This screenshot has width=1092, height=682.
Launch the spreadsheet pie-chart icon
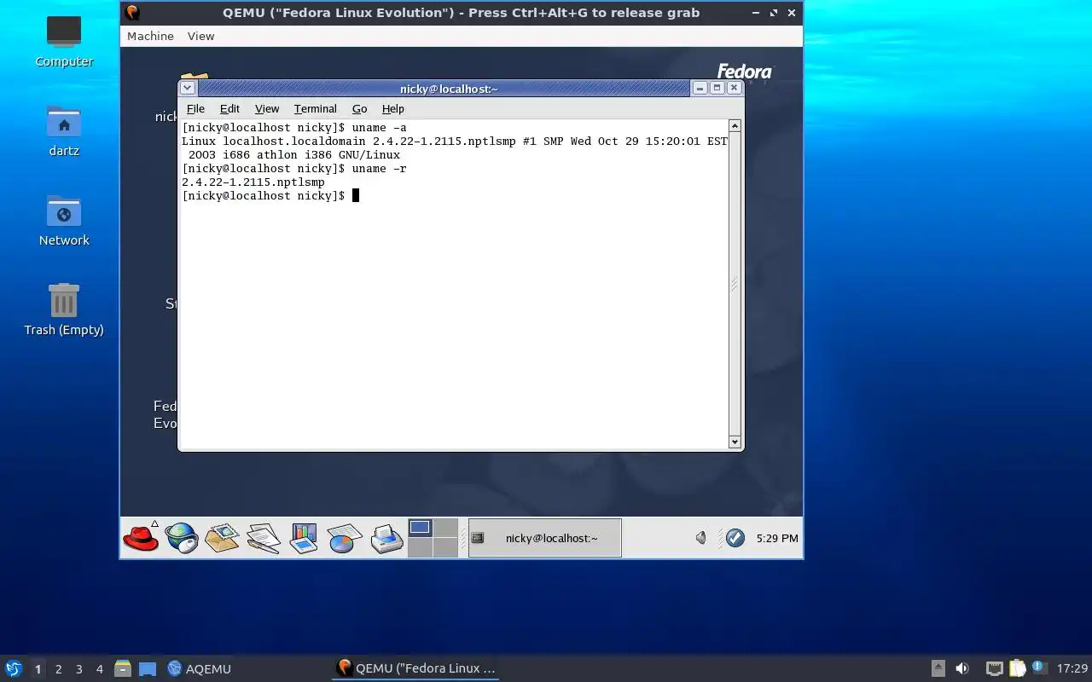coord(345,538)
